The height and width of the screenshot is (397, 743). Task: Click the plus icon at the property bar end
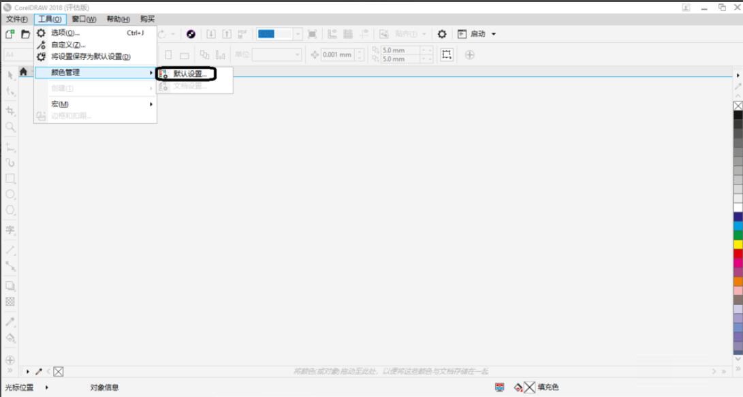pos(470,55)
